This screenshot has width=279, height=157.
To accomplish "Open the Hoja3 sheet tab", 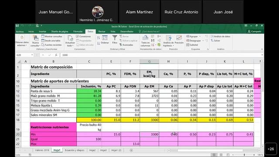I will click(103, 150).
